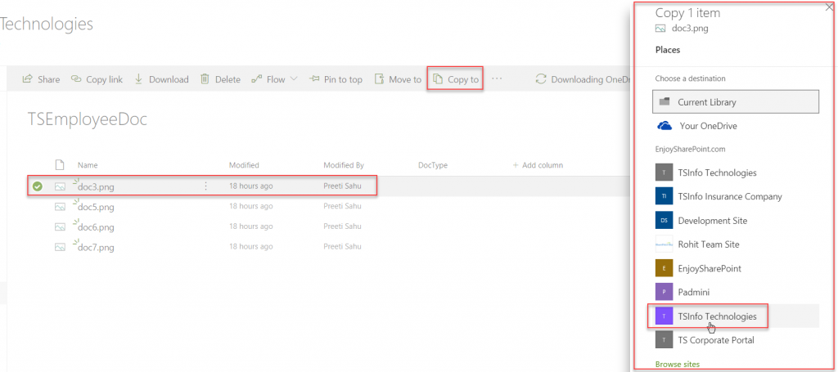Uncheck the selection circle for doc3.png

[x=38, y=186]
